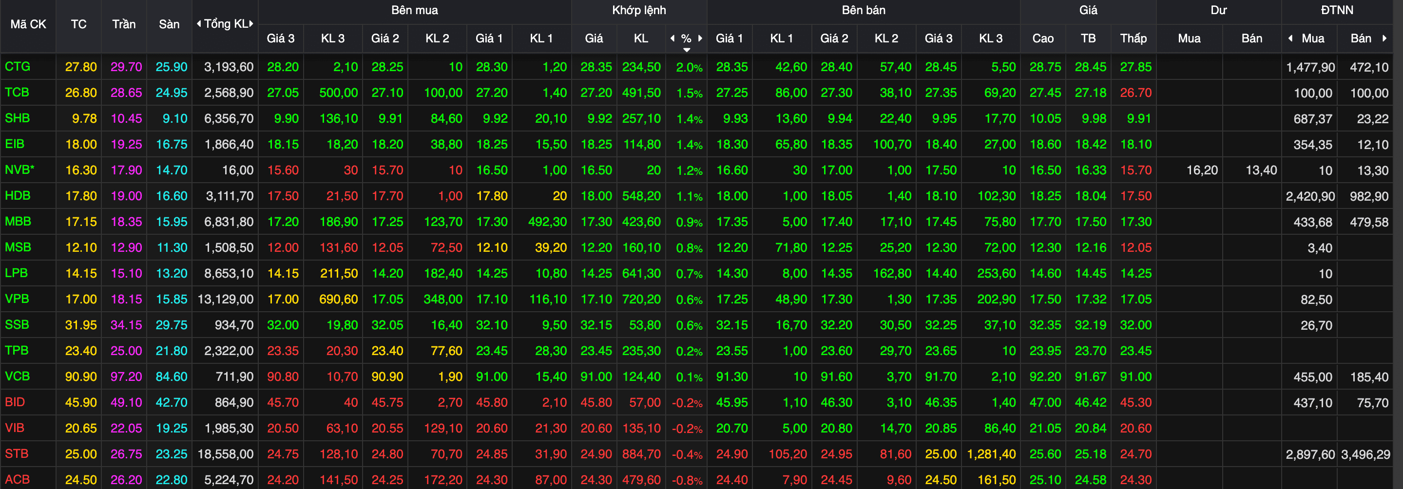This screenshot has height=489, width=1403.
Task: Click the right arrow after ĐTNN Bán header
Action: pyautogui.click(x=1384, y=38)
